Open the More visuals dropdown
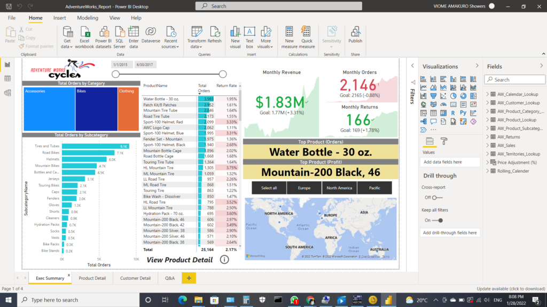The width and height of the screenshot is (547, 307). click(265, 38)
